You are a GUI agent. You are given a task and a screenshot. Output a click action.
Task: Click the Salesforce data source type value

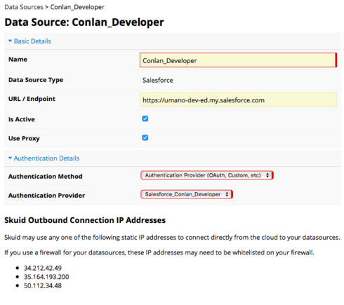tap(158, 80)
